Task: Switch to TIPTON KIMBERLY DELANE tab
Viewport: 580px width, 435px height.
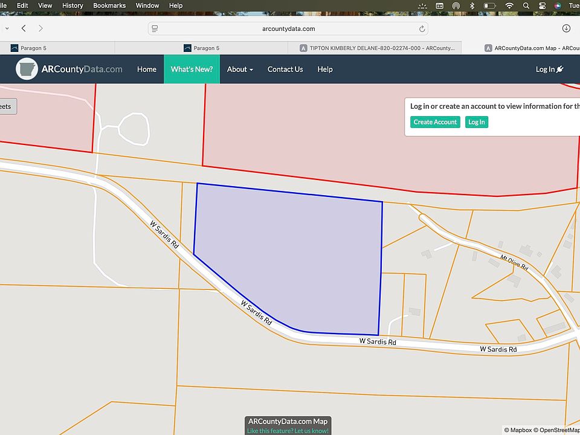Action: (x=375, y=48)
